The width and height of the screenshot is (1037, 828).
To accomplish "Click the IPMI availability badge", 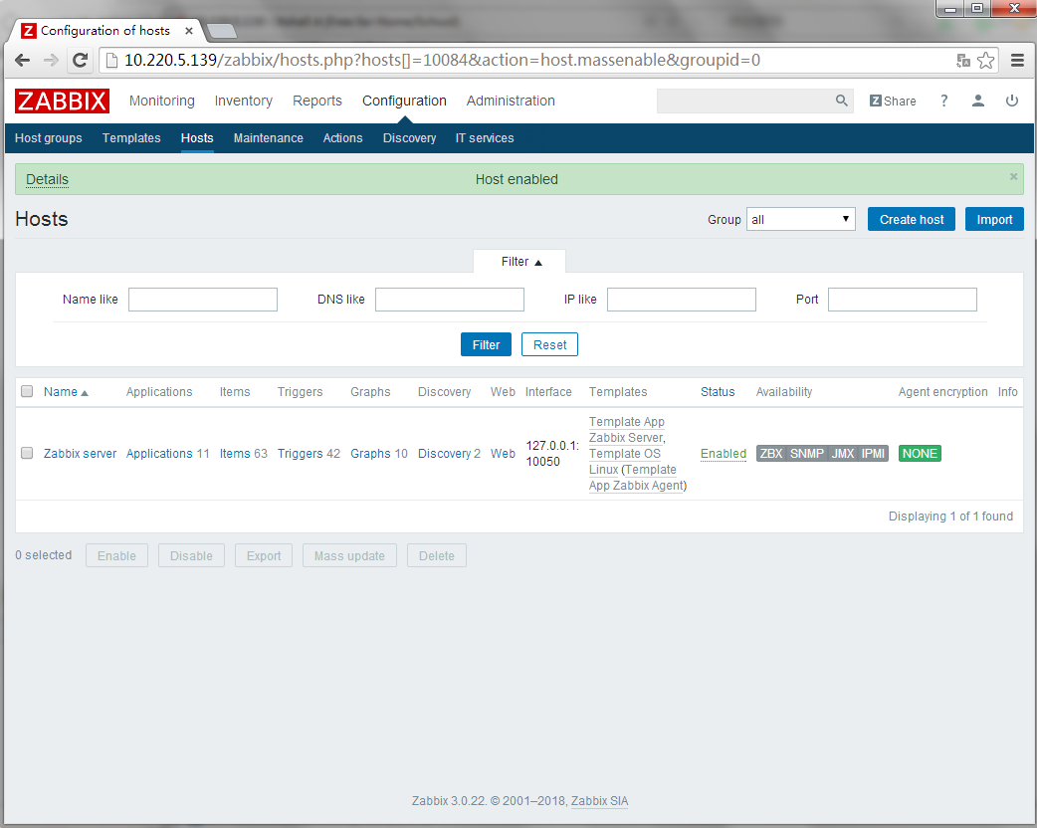I will (x=873, y=454).
